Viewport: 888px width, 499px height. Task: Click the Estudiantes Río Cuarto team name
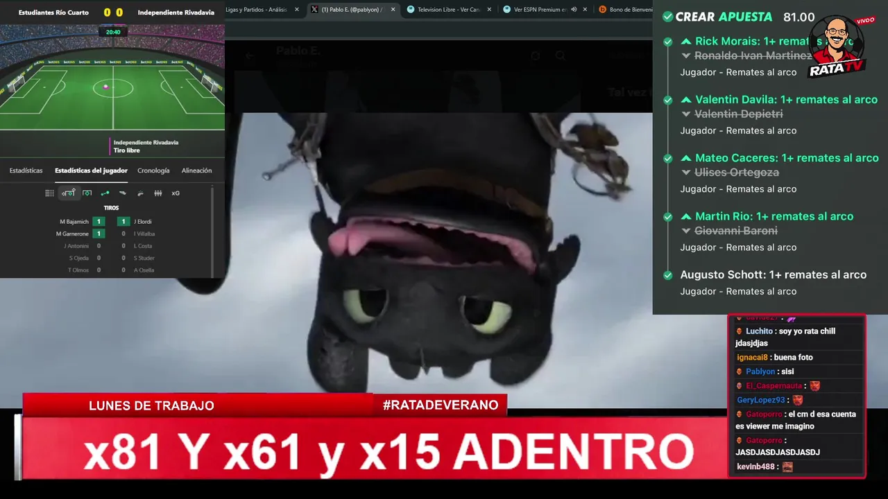pos(53,12)
